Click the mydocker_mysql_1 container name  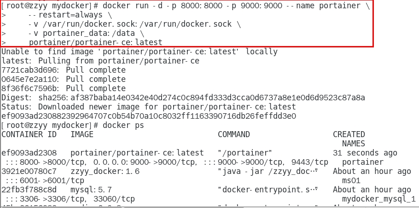click(x=378, y=199)
